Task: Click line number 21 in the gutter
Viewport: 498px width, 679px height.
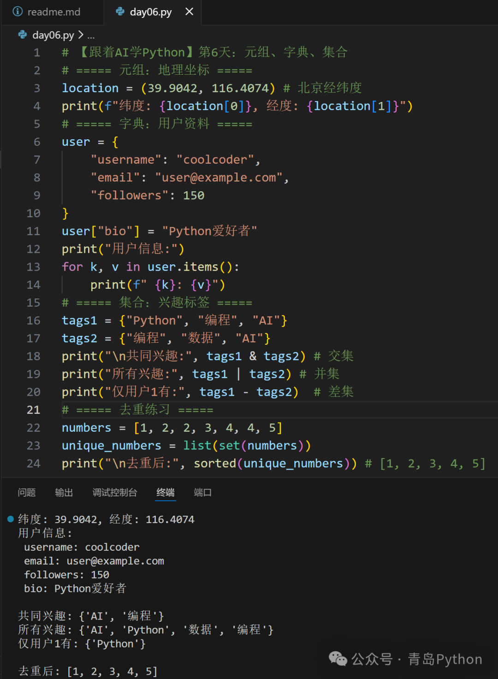Action: tap(33, 410)
